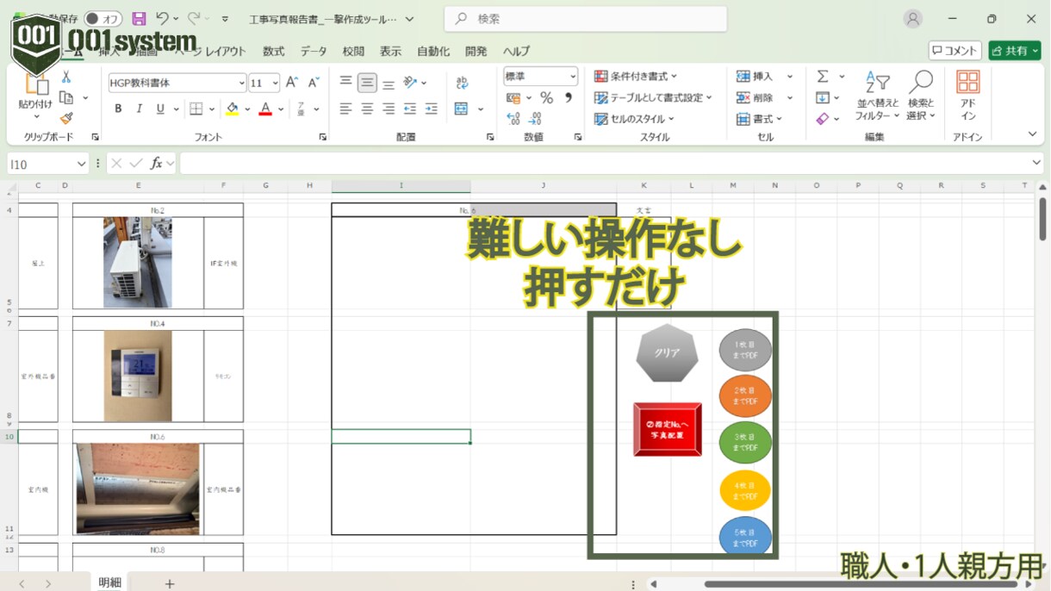This screenshot has width=1051, height=591.
Task: Click the increase indent icon
Action: (431, 109)
